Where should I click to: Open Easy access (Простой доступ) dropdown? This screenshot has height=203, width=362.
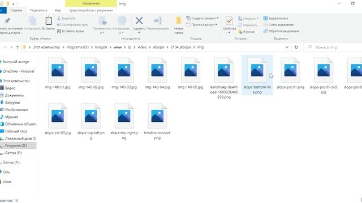(202, 25)
